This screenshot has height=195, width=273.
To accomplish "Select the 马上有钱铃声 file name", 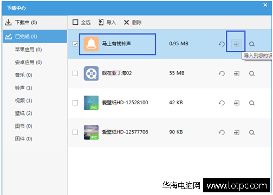I will [116, 44].
